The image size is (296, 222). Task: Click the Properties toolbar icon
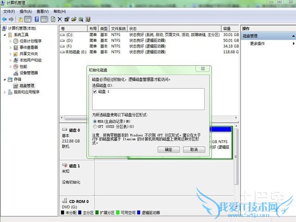pos(67,19)
